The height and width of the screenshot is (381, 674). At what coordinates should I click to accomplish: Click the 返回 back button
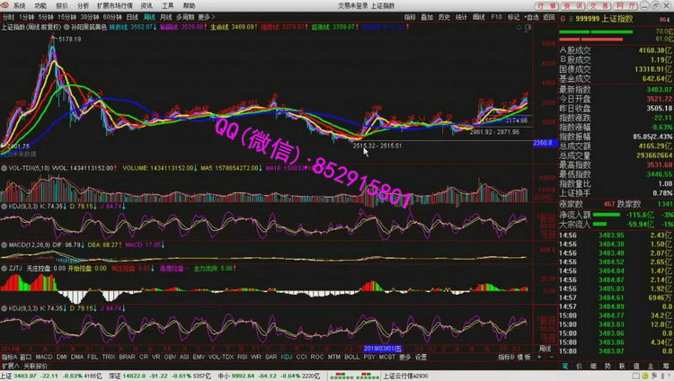click(x=531, y=16)
